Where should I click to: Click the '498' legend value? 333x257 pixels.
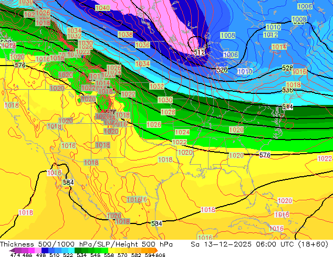[x=41, y=255]
